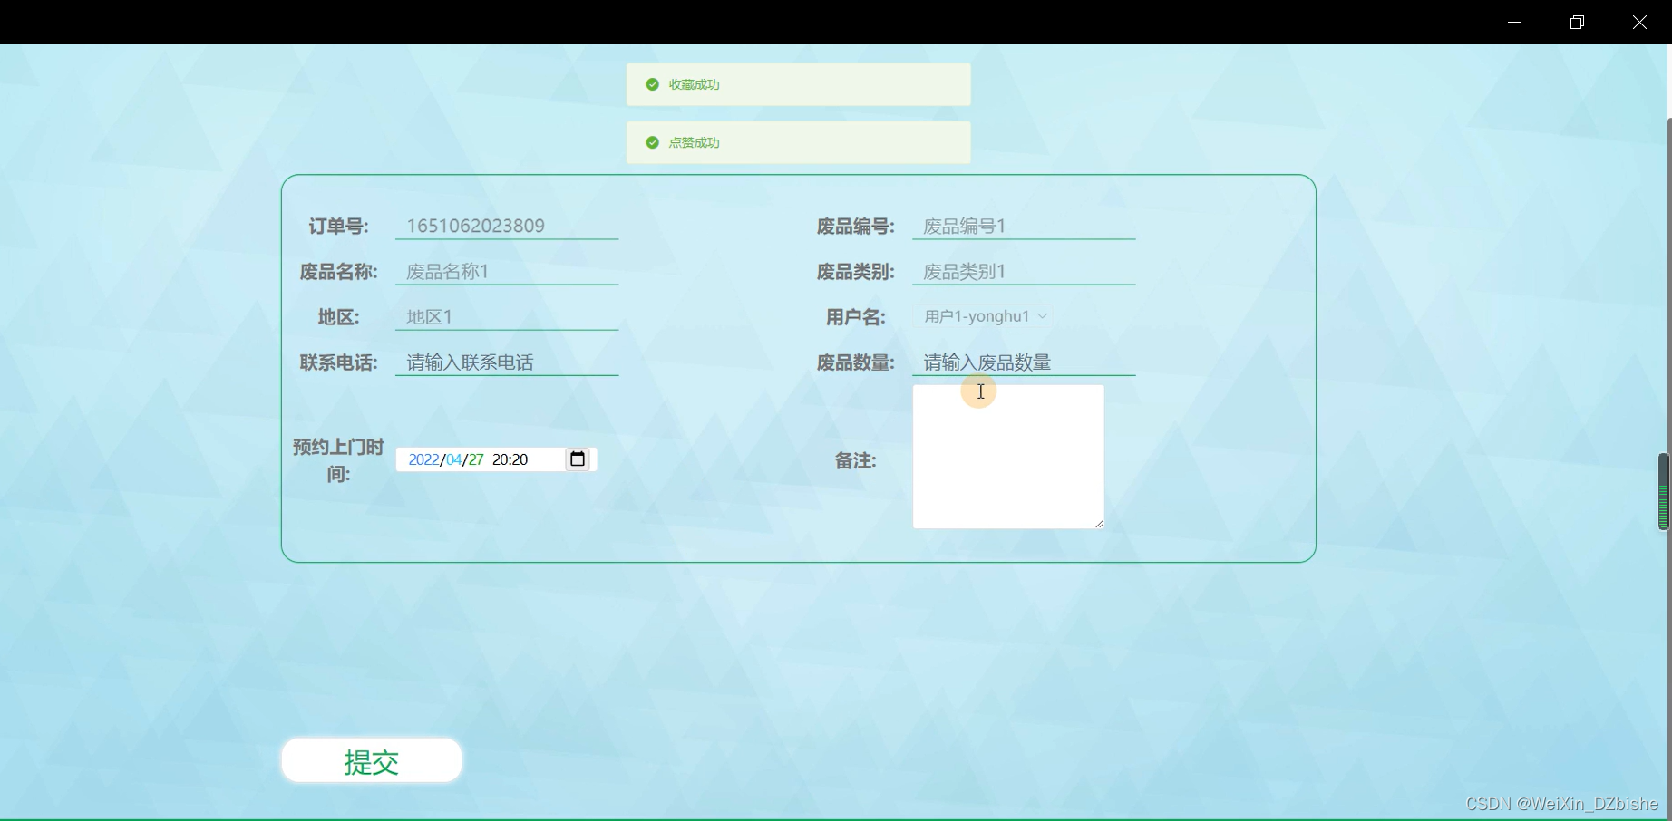Image resolution: width=1672 pixels, height=821 pixels.
Task: Click the 预约上门时间 label
Action: pyautogui.click(x=338, y=460)
